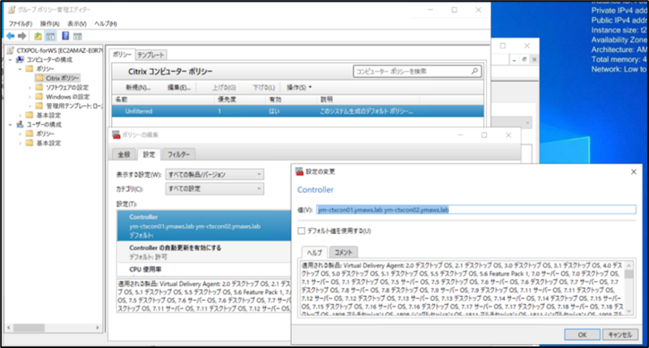Screen dimensions: 649x348
Task: Close the 設定の変更 dialog
Action: click(634, 172)
